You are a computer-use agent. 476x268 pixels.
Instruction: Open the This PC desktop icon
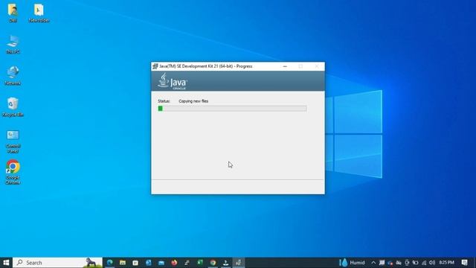click(x=13, y=45)
